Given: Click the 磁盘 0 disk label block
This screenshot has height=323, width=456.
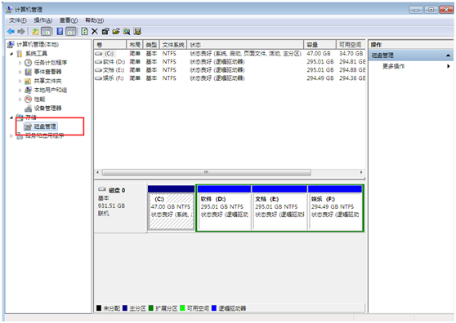Looking at the screenshot, I should click(x=120, y=208).
